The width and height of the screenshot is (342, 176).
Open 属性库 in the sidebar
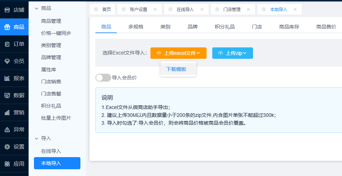click(x=49, y=69)
